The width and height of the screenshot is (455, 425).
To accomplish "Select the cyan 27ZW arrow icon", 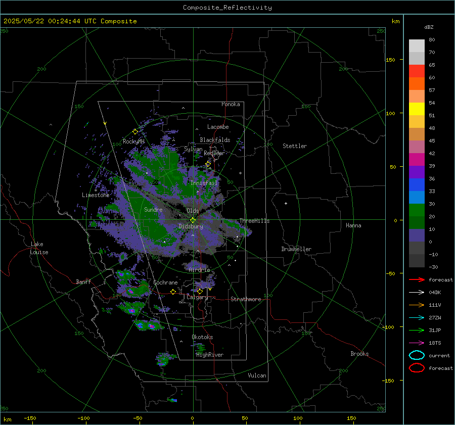I will tap(417, 318).
